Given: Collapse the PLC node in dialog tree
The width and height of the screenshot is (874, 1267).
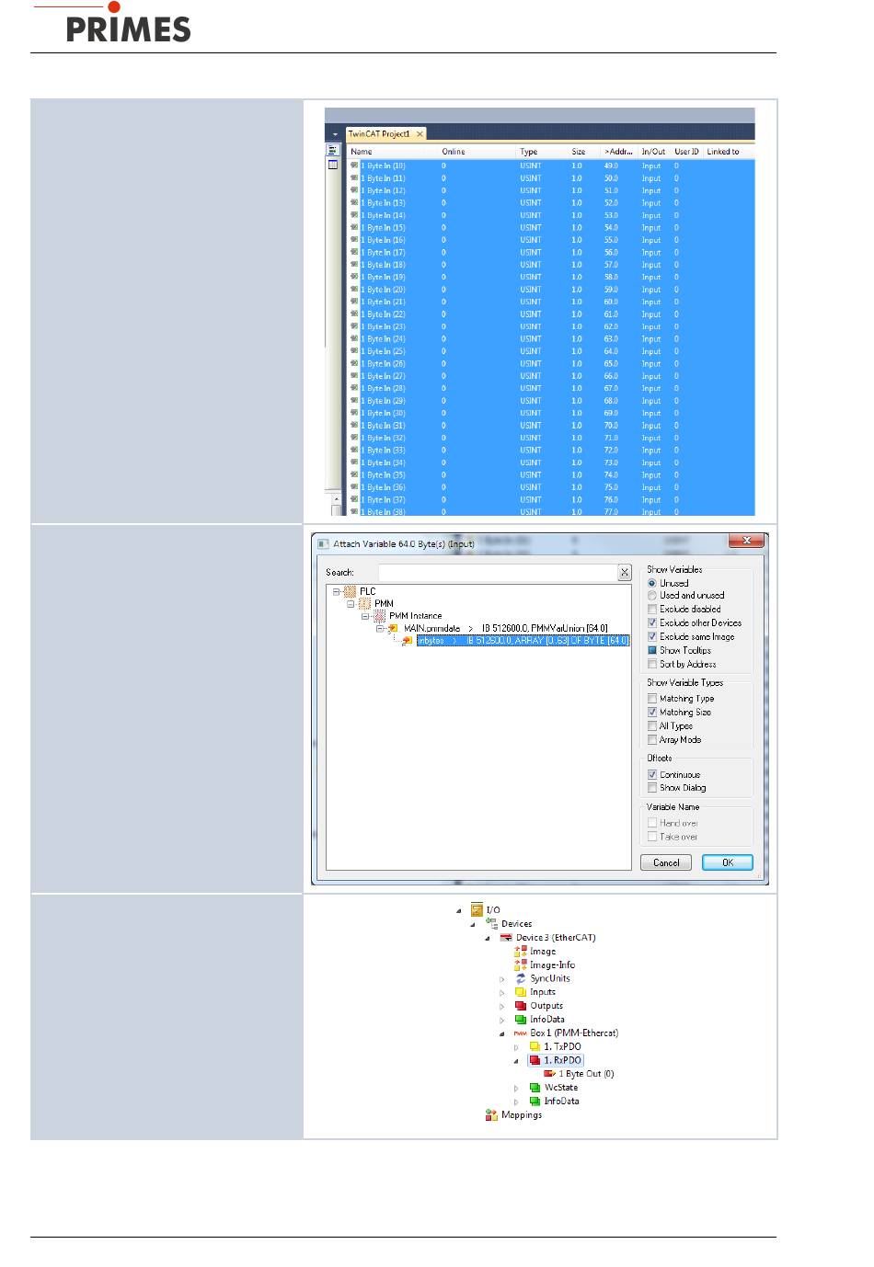Looking at the screenshot, I should pos(337,591).
